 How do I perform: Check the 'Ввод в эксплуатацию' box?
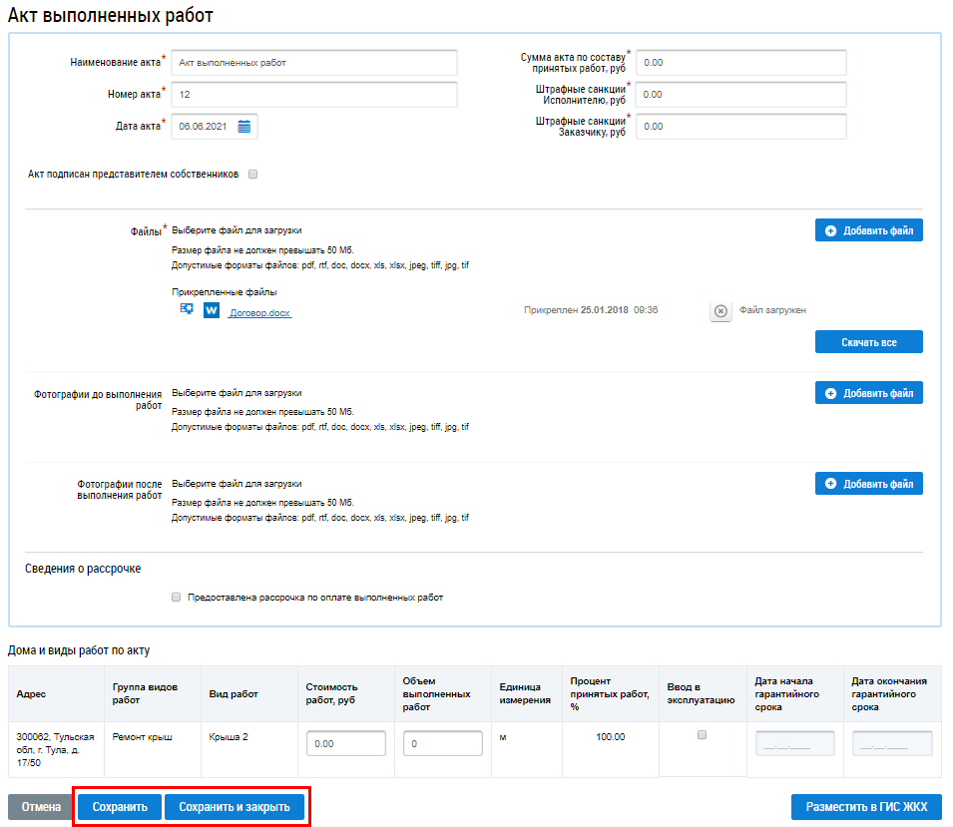tap(702, 734)
